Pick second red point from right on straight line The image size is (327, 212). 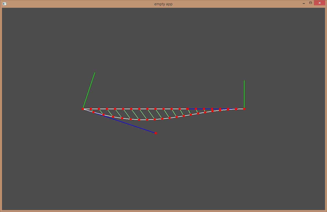click(236, 109)
